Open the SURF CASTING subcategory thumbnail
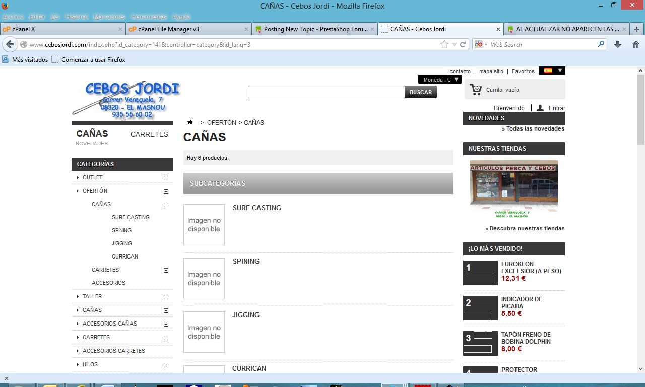 click(204, 225)
